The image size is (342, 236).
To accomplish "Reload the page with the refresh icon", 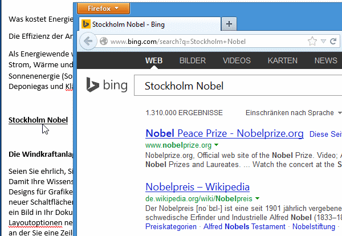I will [333, 41].
